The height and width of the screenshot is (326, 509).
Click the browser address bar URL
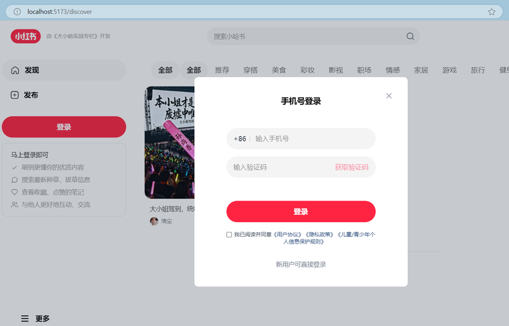(x=60, y=11)
